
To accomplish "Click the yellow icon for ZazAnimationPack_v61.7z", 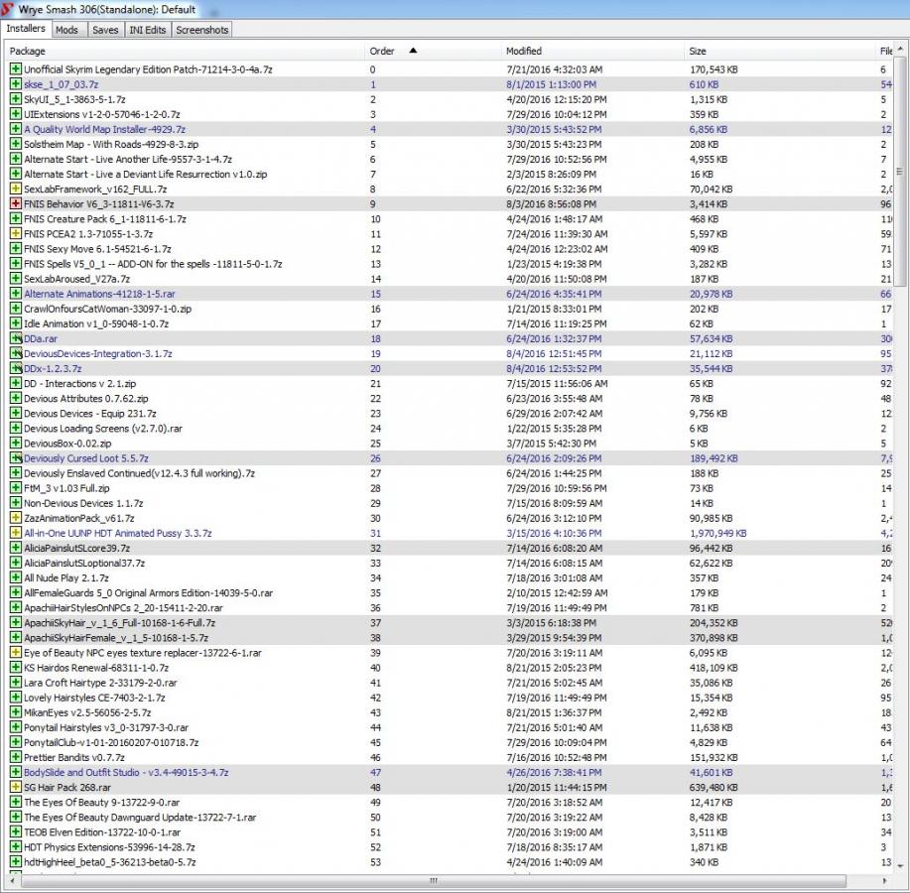I will pyautogui.click(x=16, y=518).
